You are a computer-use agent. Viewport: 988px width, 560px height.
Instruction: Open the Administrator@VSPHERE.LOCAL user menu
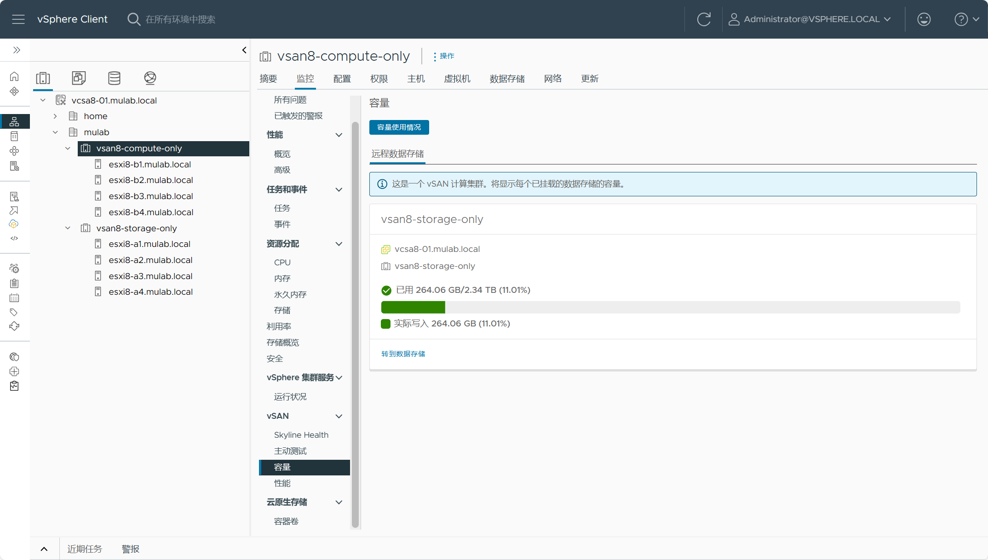[810, 19]
